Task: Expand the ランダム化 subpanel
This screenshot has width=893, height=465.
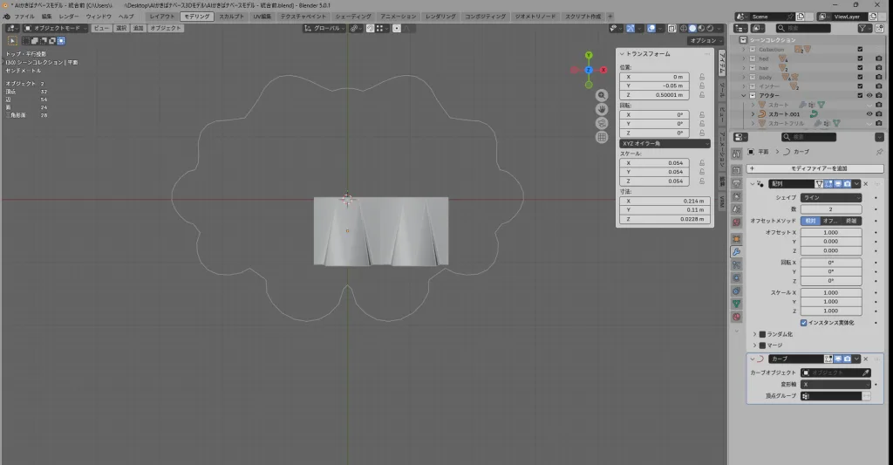Action: point(754,334)
